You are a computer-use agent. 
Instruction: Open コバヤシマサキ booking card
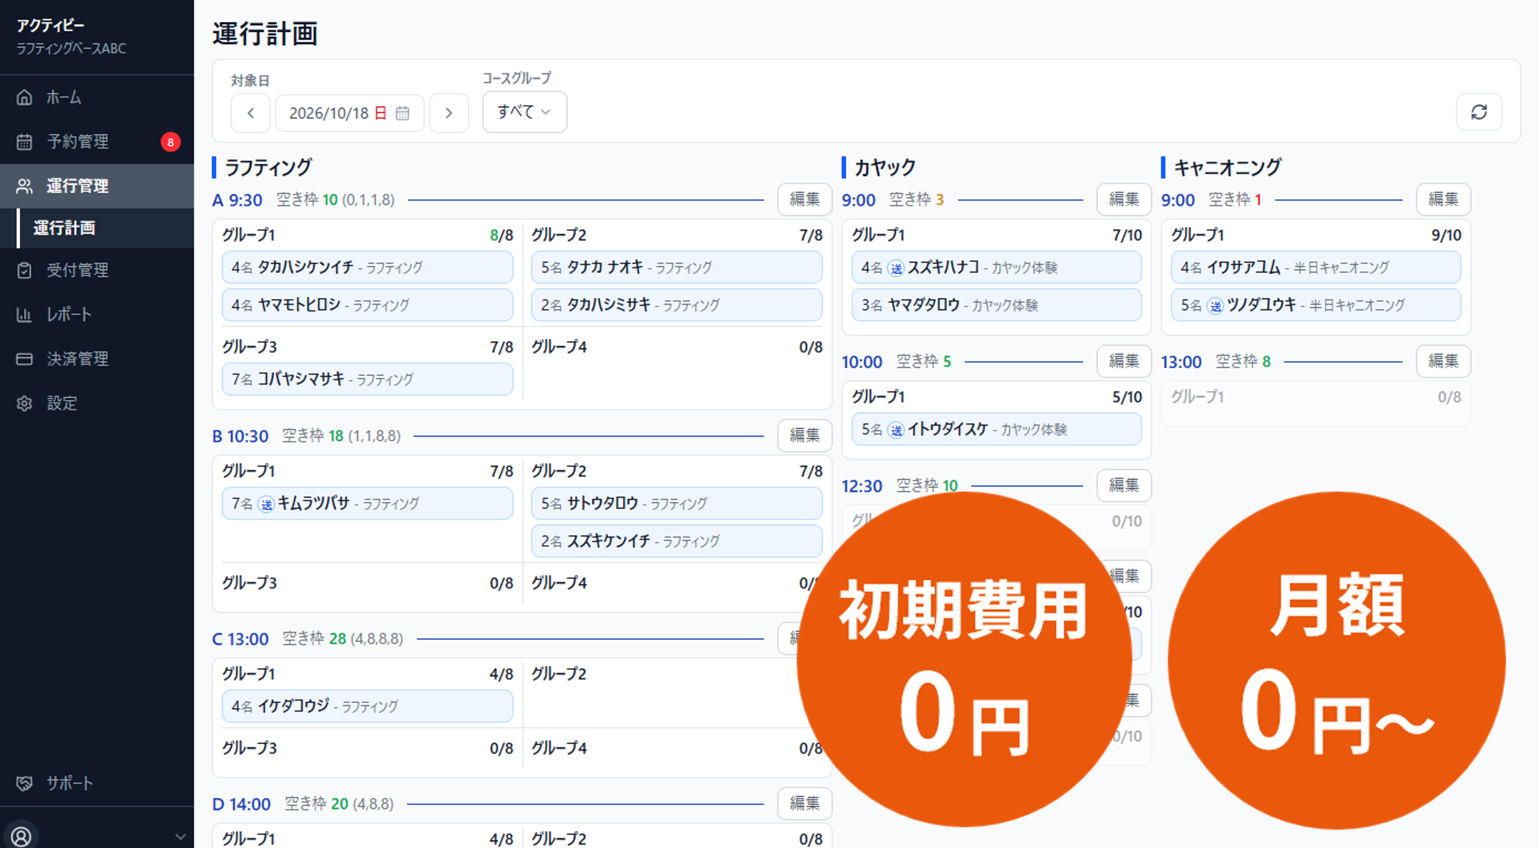(x=367, y=379)
